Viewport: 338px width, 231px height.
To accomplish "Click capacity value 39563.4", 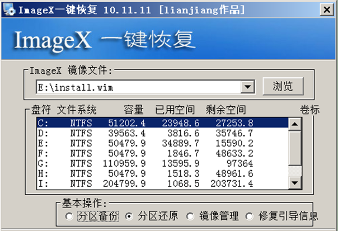I will (126, 133).
